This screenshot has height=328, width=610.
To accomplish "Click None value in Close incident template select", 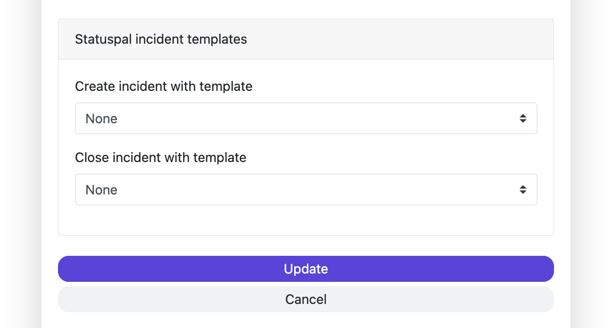I will 102,190.
